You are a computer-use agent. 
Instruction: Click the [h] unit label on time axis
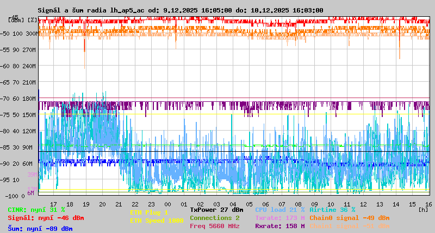tap(423, 209)
